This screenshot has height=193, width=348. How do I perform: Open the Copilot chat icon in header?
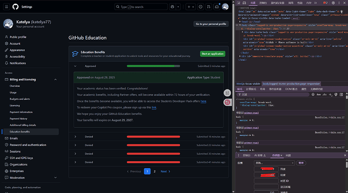coord(172,7)
